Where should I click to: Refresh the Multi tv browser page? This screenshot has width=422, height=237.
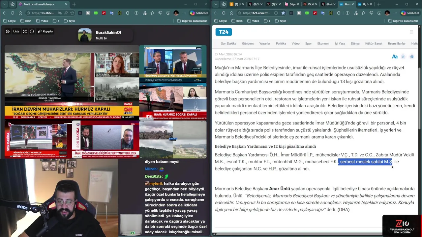click(13, 13)
